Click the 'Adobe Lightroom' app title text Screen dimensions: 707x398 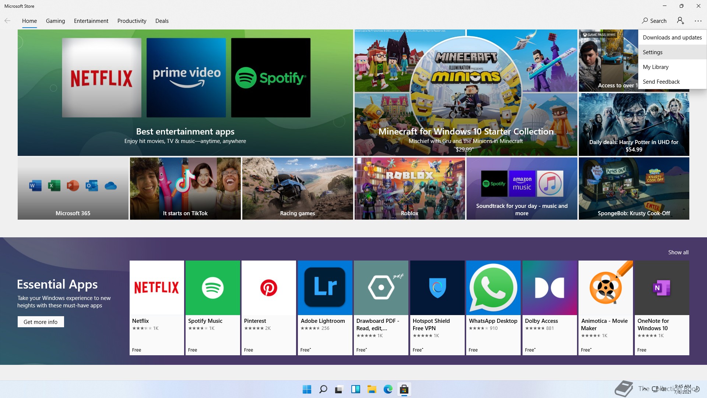tap(323, 321)
